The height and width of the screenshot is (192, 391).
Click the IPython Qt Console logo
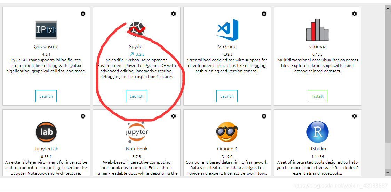[x=46, y=30]
